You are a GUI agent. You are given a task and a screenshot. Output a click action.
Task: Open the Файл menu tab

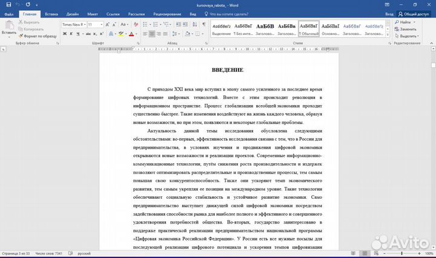9,14
